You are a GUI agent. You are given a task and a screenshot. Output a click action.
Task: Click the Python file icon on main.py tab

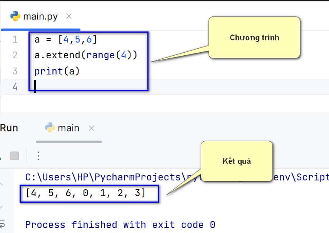[x=15, y=16]
